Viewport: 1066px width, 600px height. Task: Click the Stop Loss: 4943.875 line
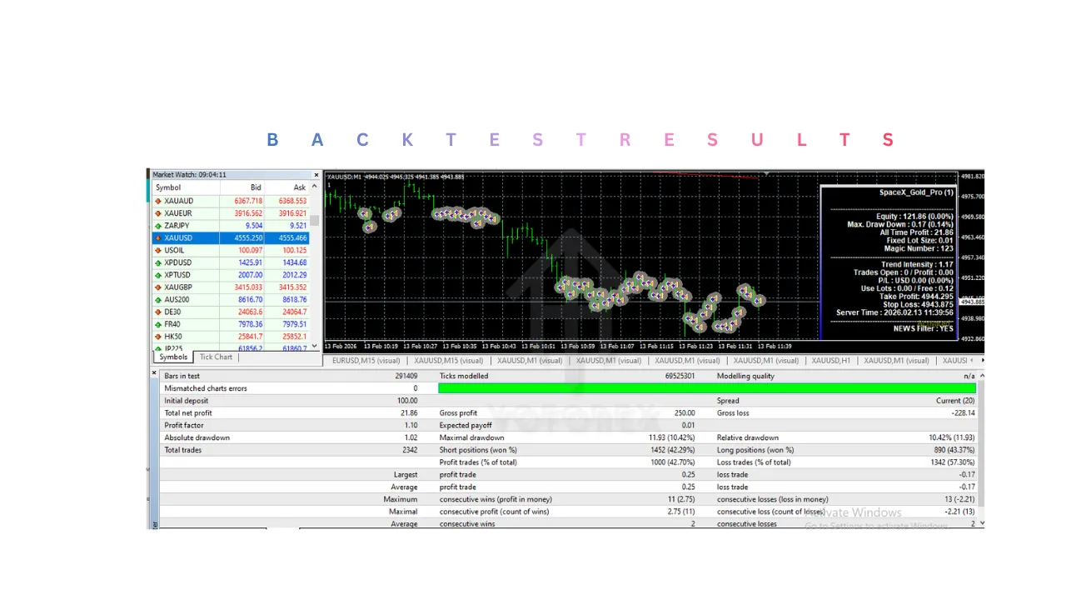tap(918, 305)
